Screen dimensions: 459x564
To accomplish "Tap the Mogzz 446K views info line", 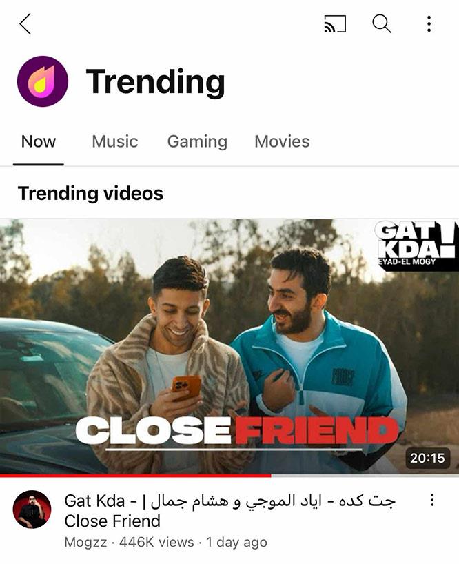I will pyautogui.click(x=165, y=542).
